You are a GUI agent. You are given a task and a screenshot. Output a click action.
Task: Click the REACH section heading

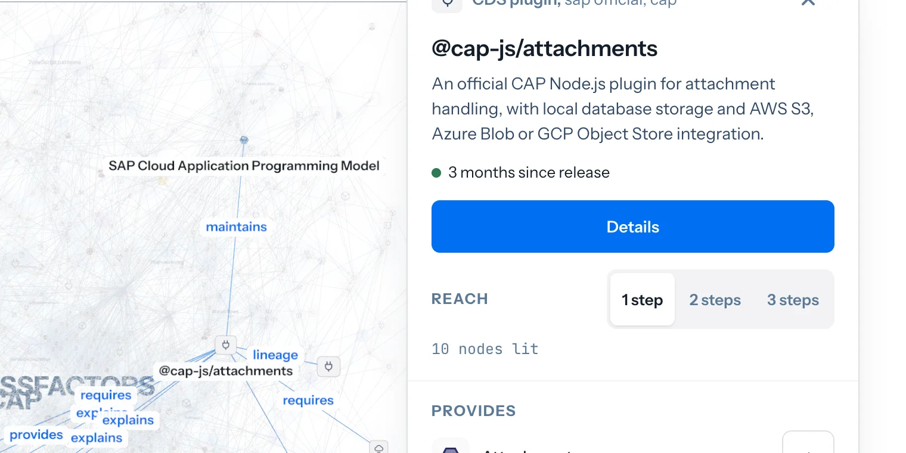(x=460, y=299)
